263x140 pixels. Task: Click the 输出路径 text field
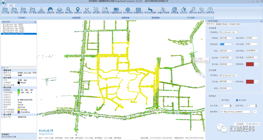tap(235, 112)
